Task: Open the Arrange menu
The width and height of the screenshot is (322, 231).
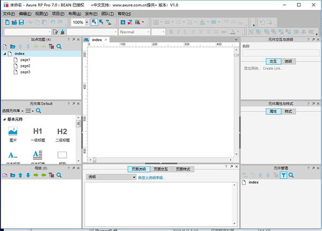Action: click(75, 14)
